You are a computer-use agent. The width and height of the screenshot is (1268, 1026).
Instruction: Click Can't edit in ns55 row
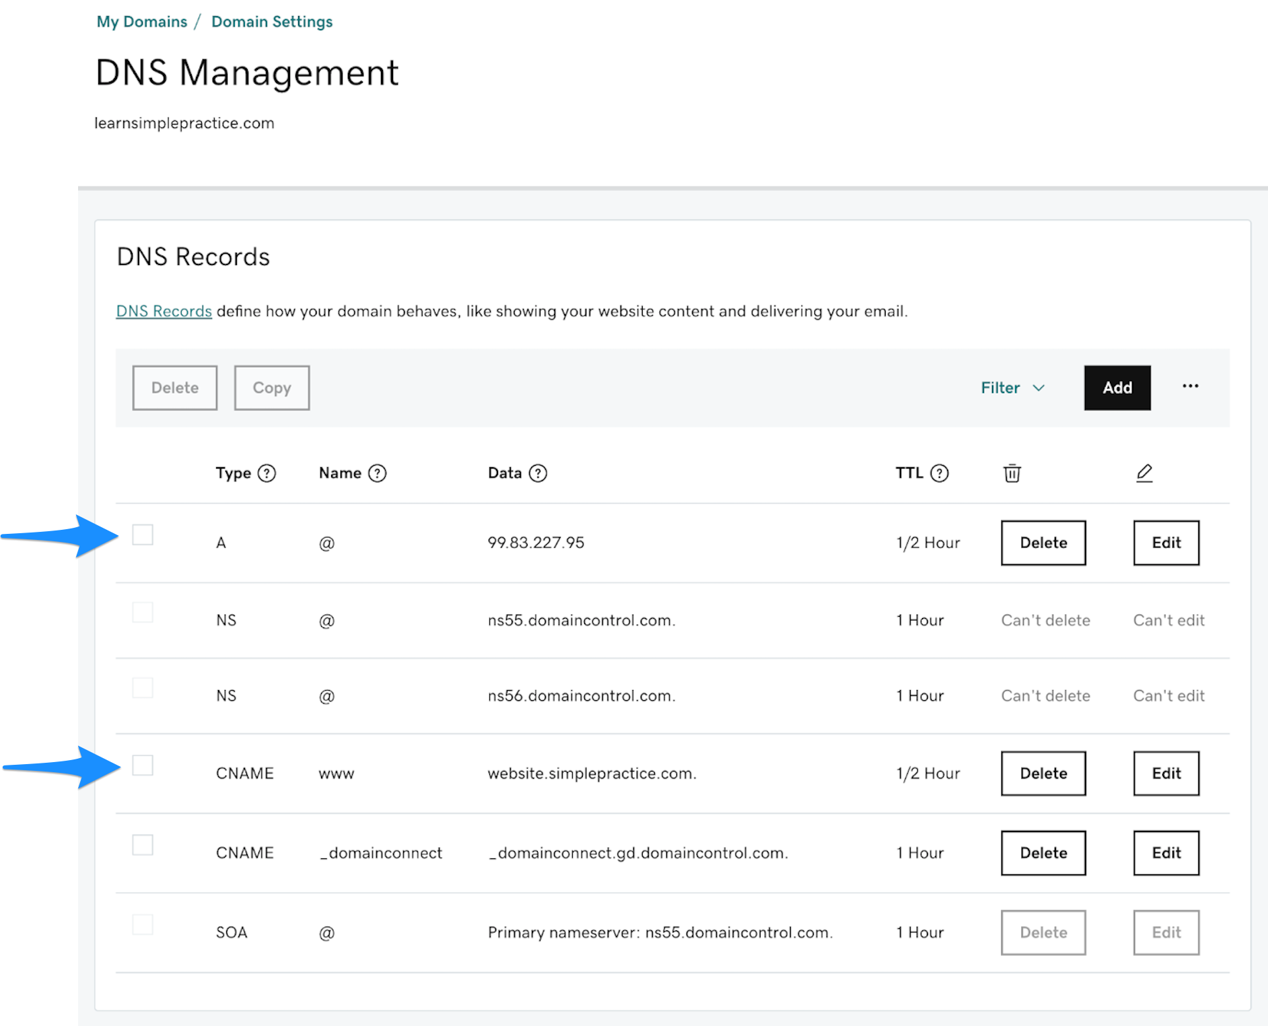(x=1168, y=620)
